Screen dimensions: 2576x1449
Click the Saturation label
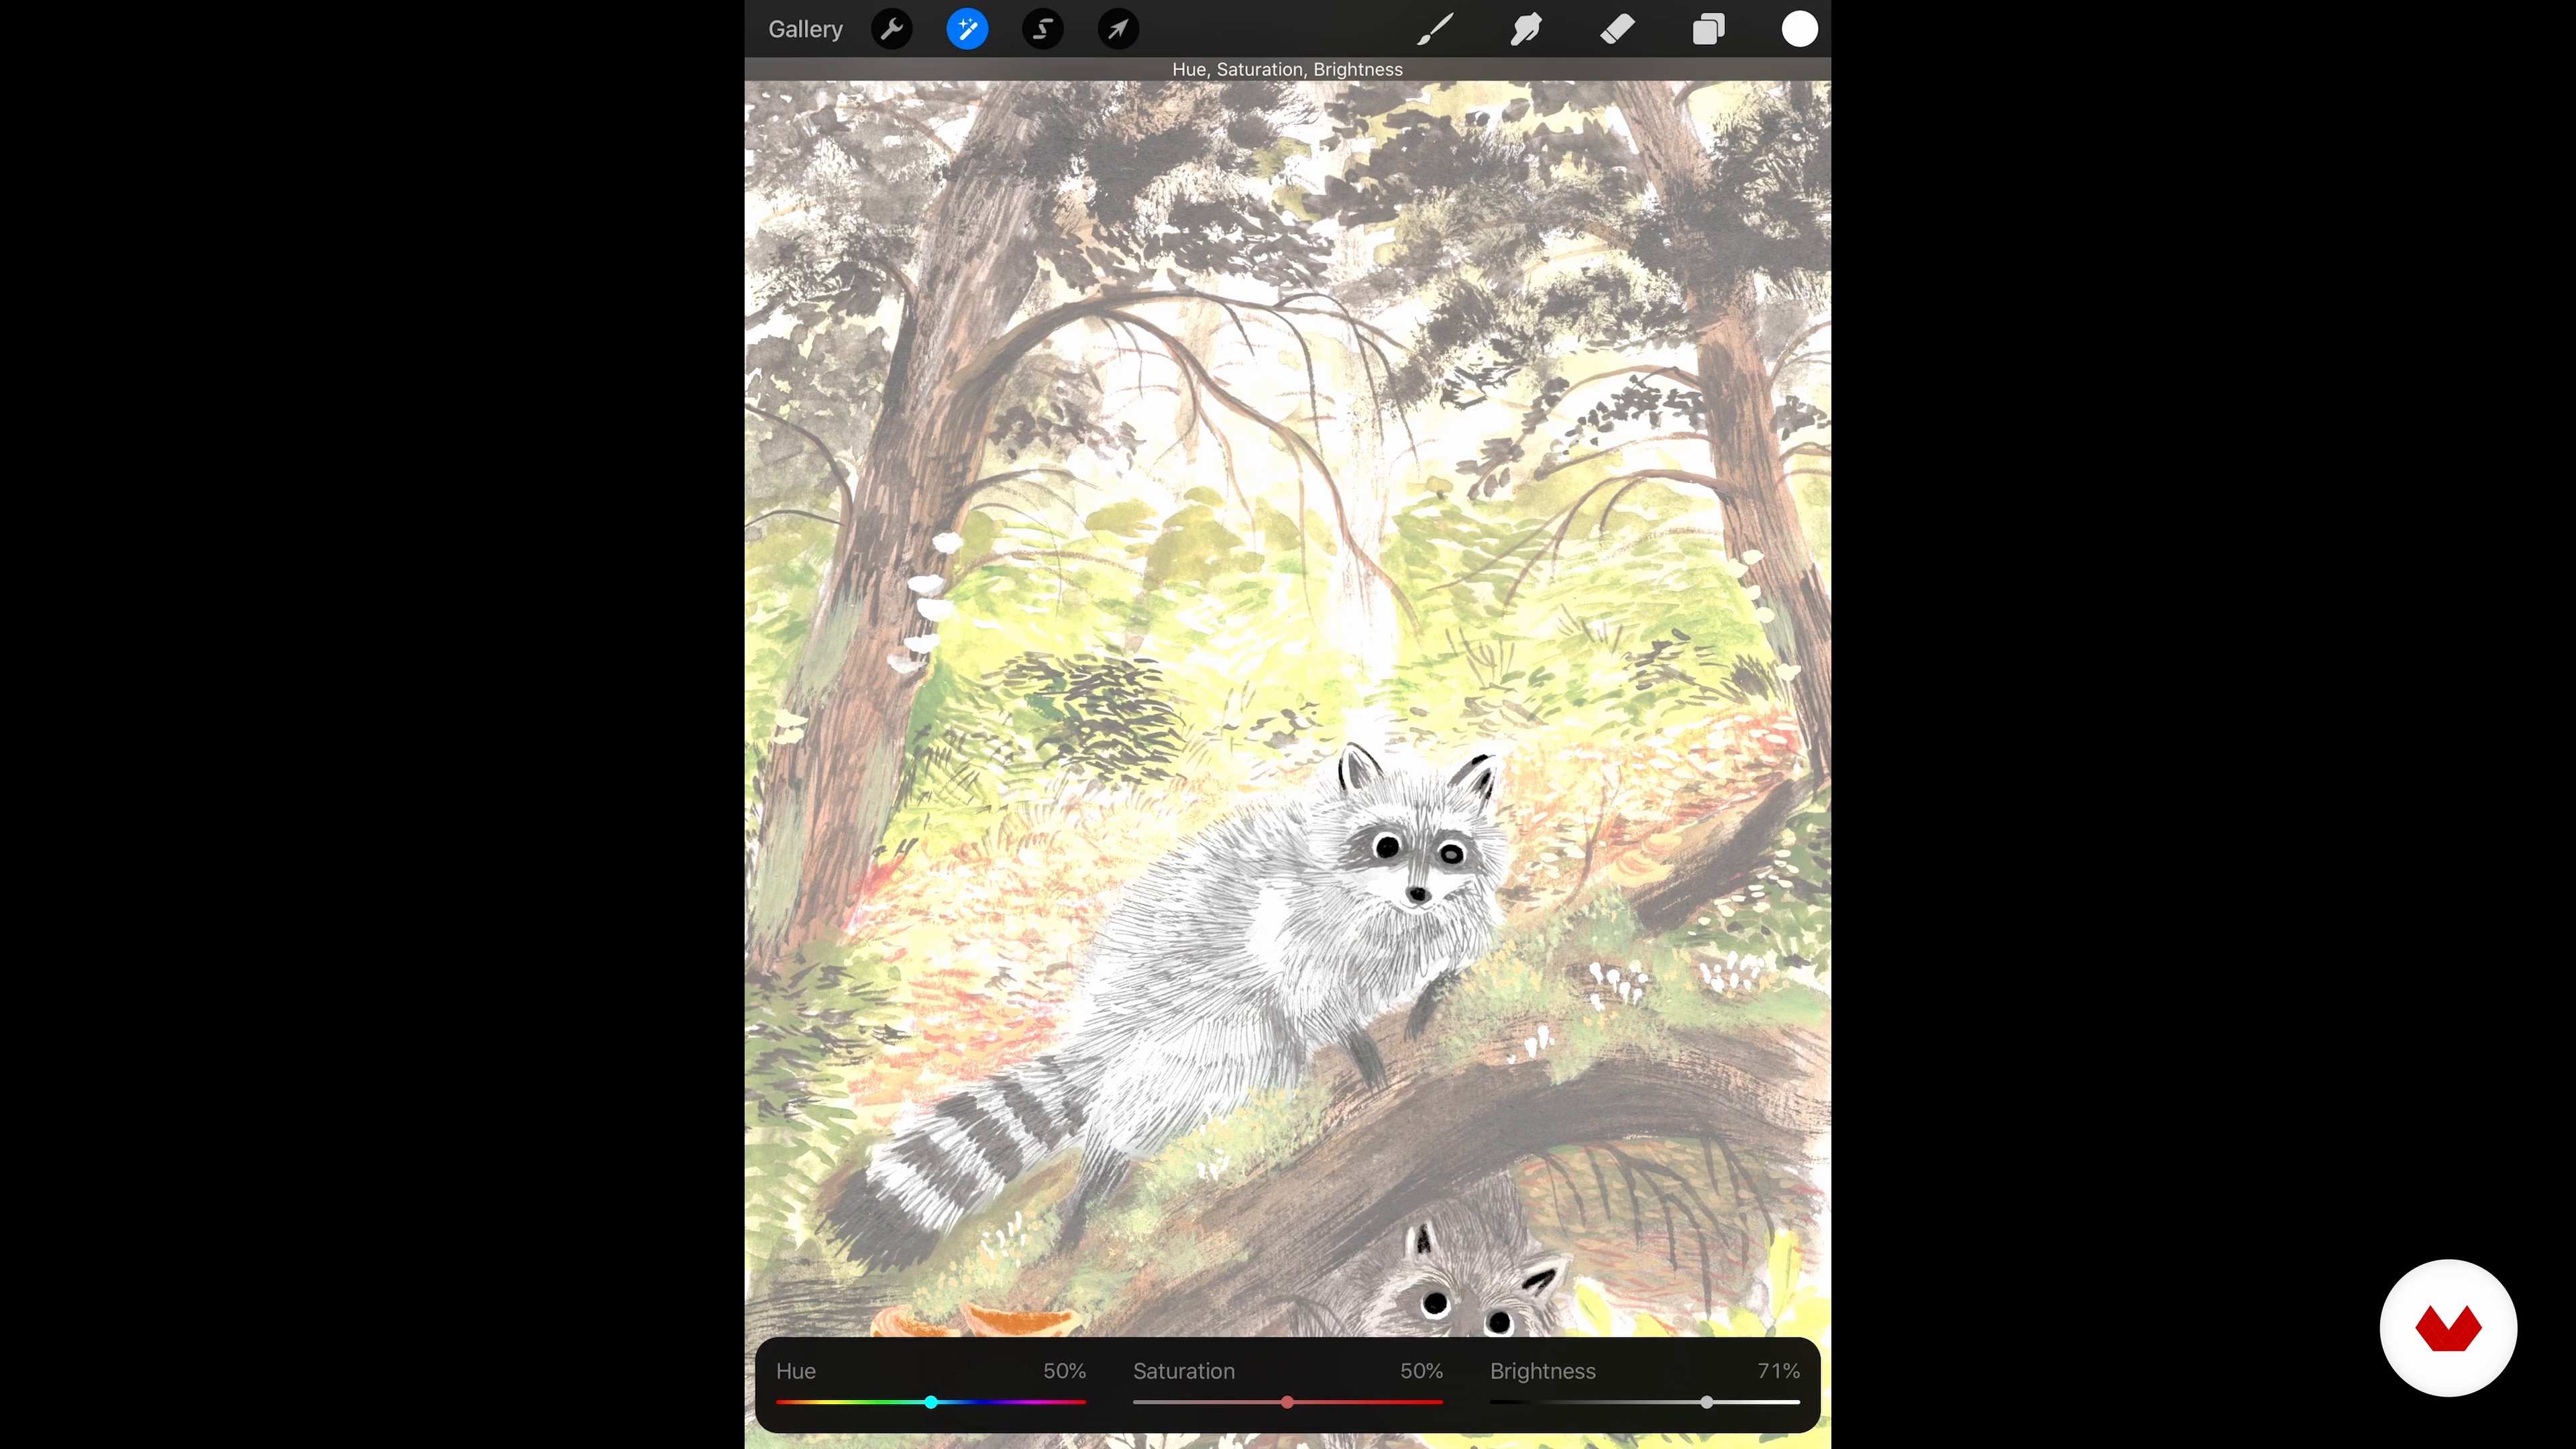1184,1371
